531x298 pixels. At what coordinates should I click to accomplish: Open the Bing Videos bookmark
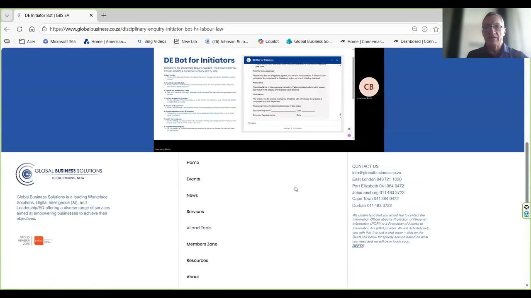pos(151,41)
